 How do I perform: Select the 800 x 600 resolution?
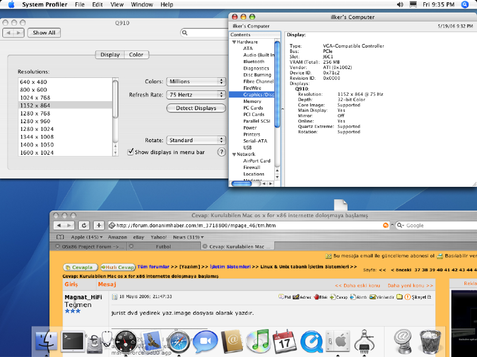point(65,90)
